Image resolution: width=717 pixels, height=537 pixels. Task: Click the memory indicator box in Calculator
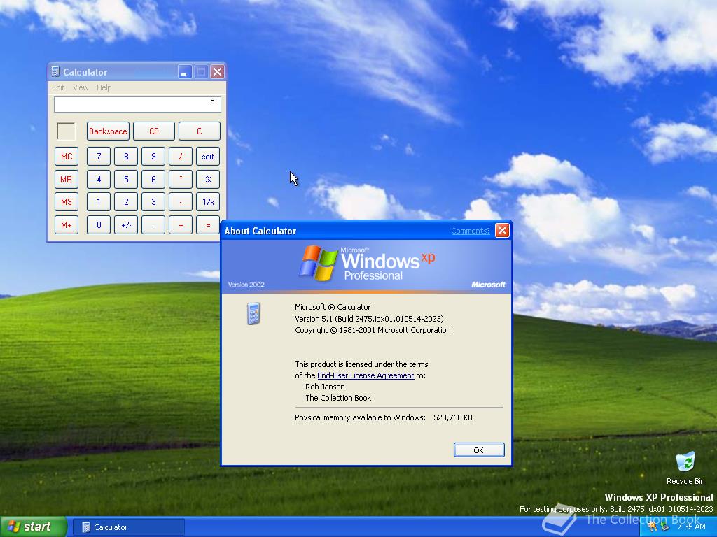(66, 131)
